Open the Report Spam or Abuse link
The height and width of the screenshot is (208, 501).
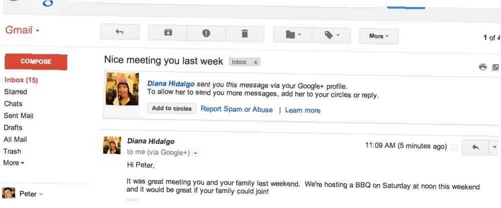click(x=236, y=109)
